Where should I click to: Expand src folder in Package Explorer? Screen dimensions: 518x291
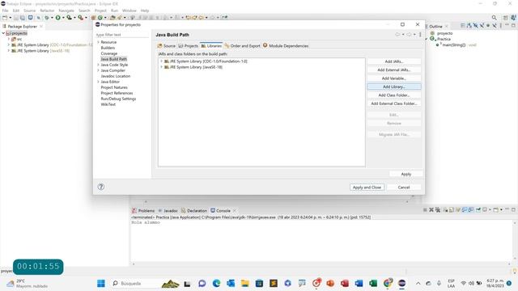coord(9,39)
